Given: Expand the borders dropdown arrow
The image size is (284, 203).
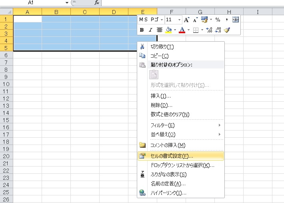Looking at the screenshot, I should (202, 30).
